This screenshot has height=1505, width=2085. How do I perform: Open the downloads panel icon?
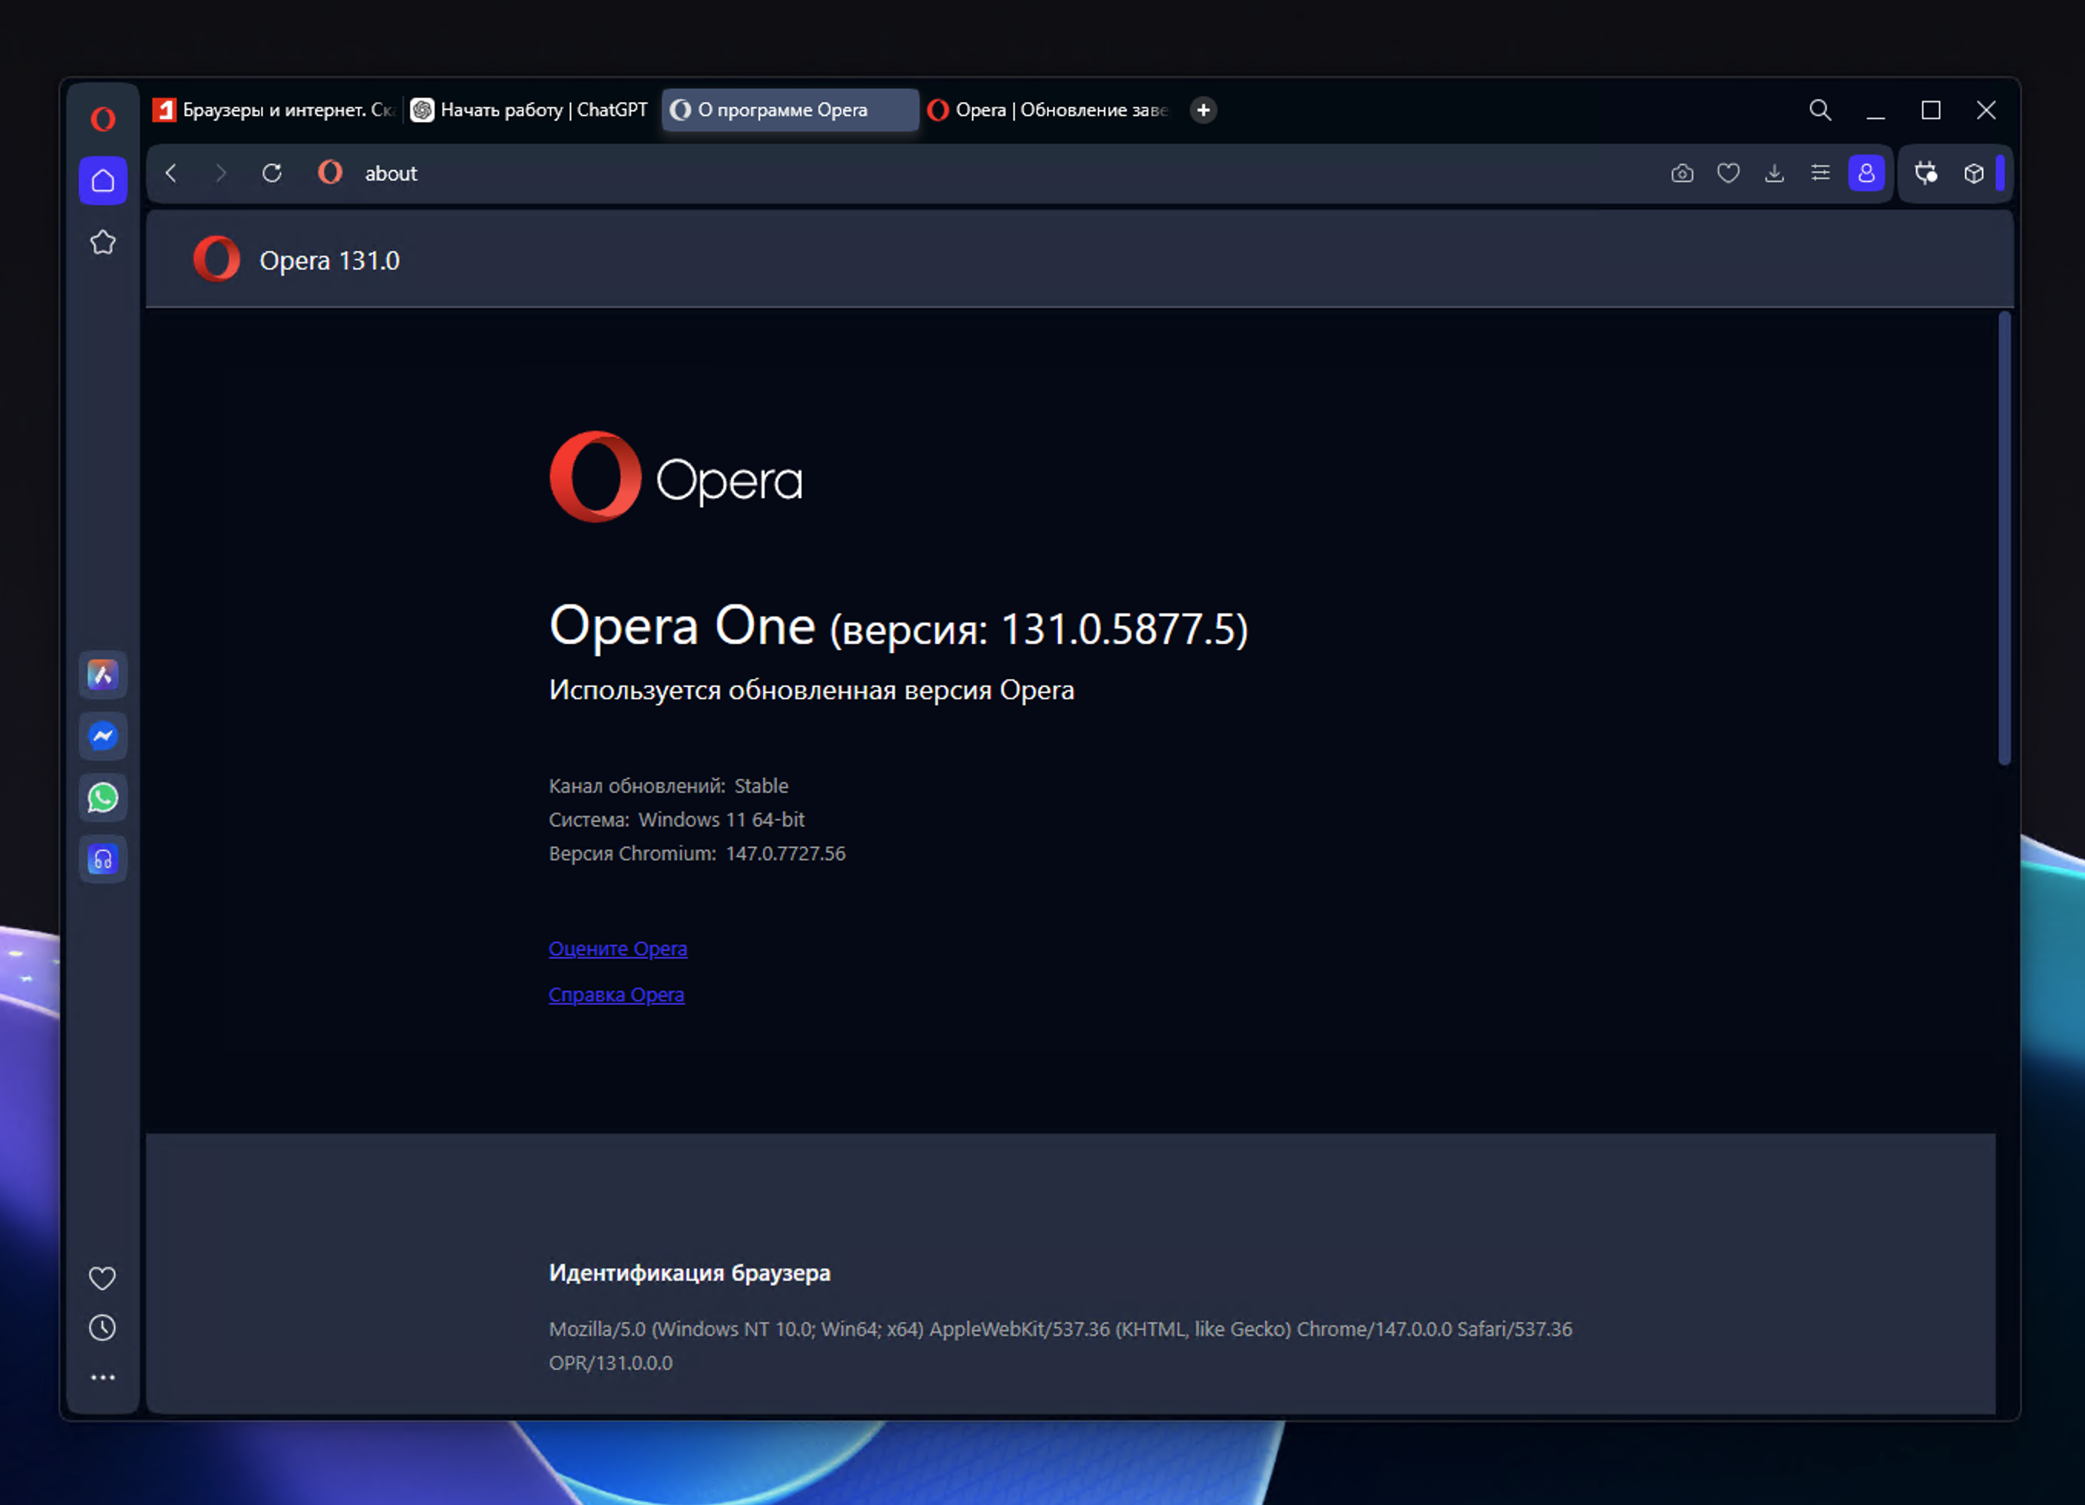pyautogui.click(x=1774, y=173)
